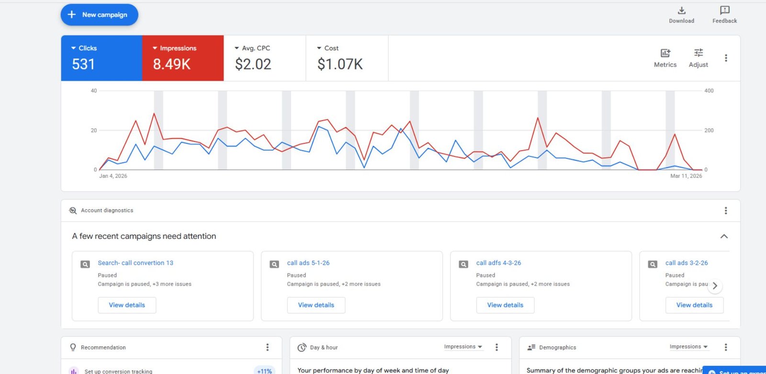Change Day & hour Impressions dropdown
Viewport: 766px width, 374px height.
(463, 347)
